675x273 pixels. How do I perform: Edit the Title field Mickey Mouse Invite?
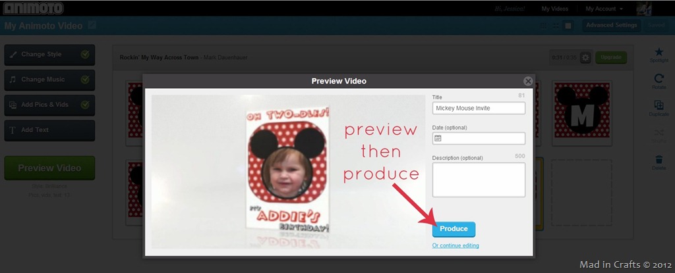tap(479, 109)
